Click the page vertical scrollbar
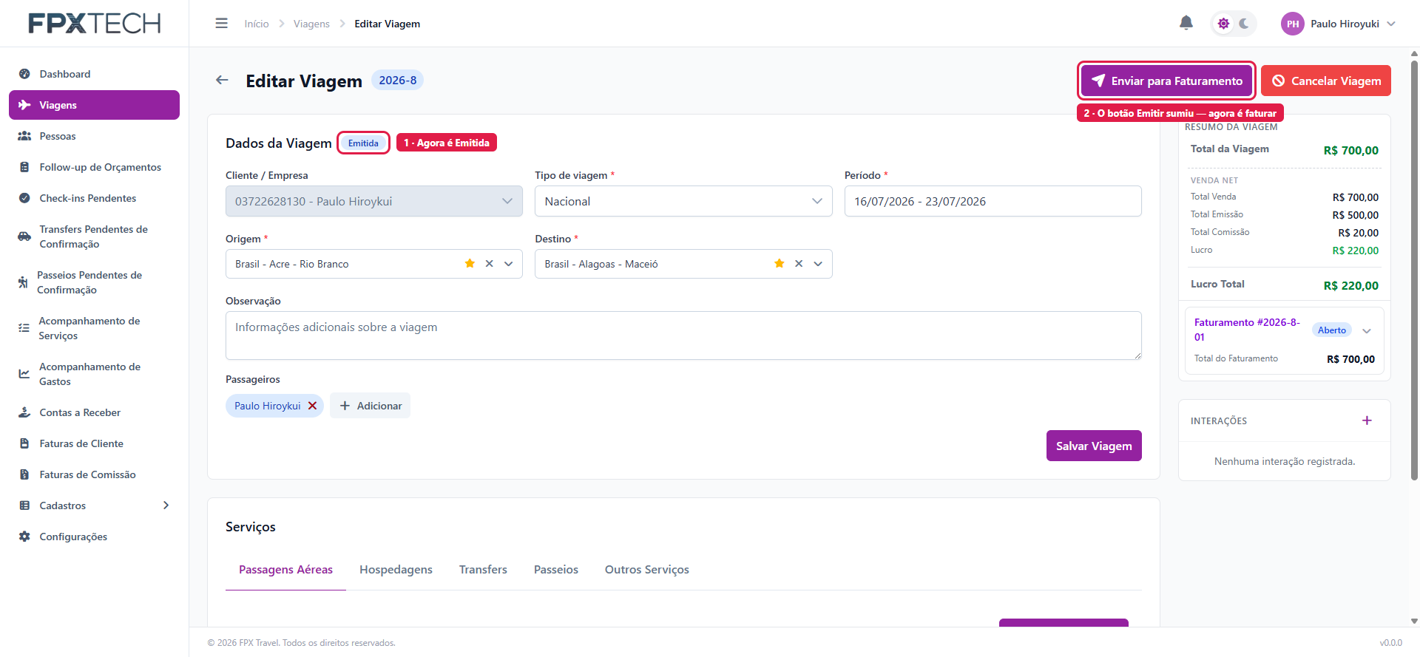Image resolution: width=1420 pixels, height=657 pixels. point(1414,270)
